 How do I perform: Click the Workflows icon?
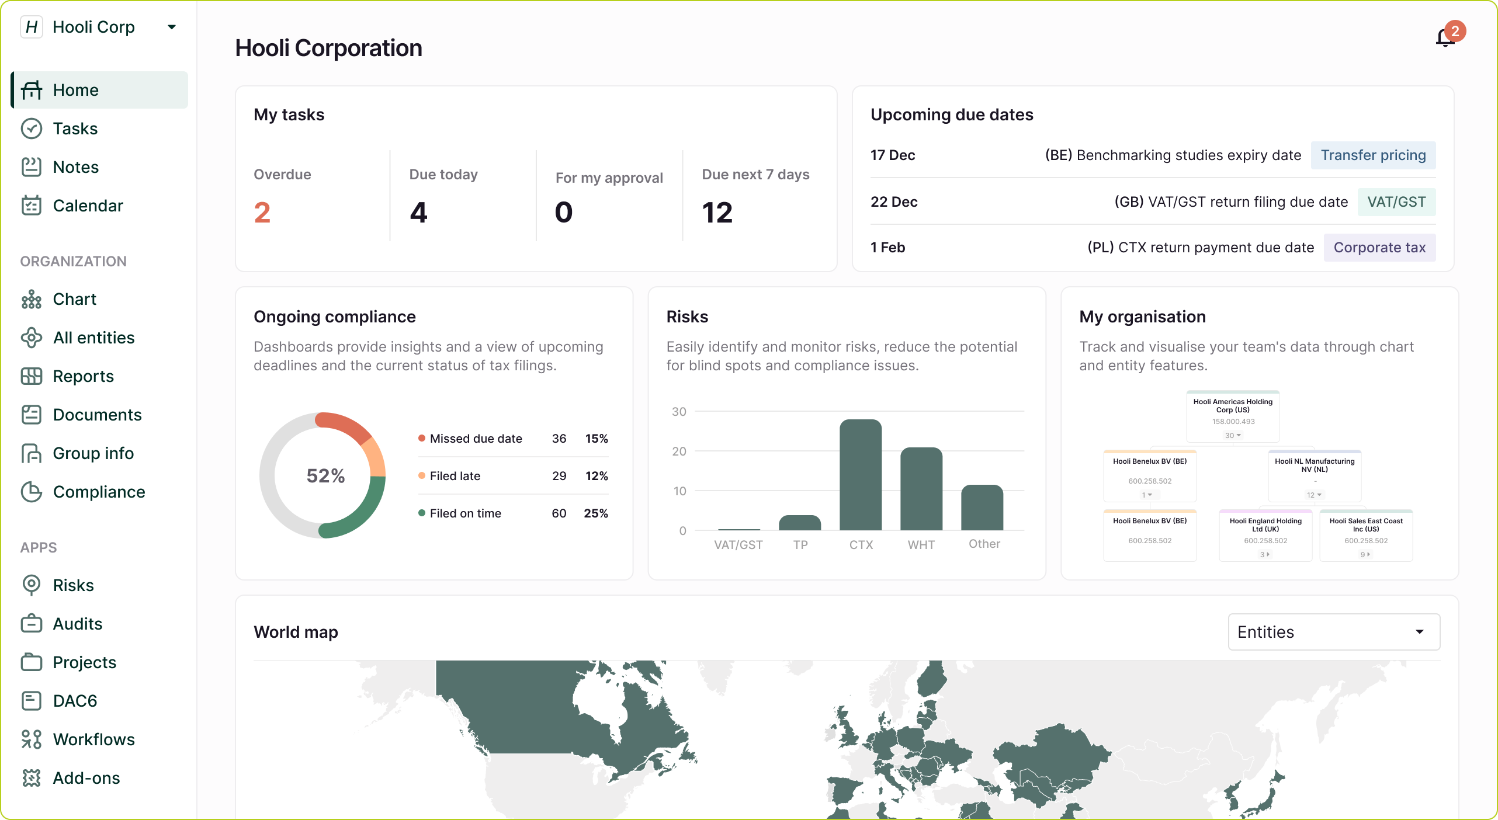tap(32, 739)
